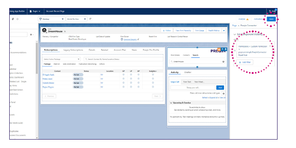Click top insert handle above Preqin component
Viewport: 296px width, 148px height.
197,47
